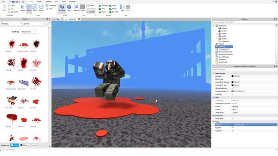Screen dimensions: 278x156
Task: Open the Material picker
Action: (76, 8)
